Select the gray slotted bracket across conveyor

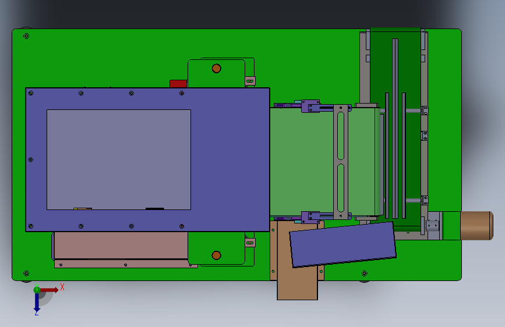pos(341,162)
